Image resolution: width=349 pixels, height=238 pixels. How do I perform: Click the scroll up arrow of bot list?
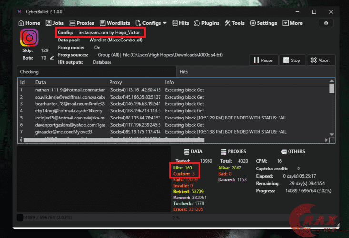[x=332, y=81]
